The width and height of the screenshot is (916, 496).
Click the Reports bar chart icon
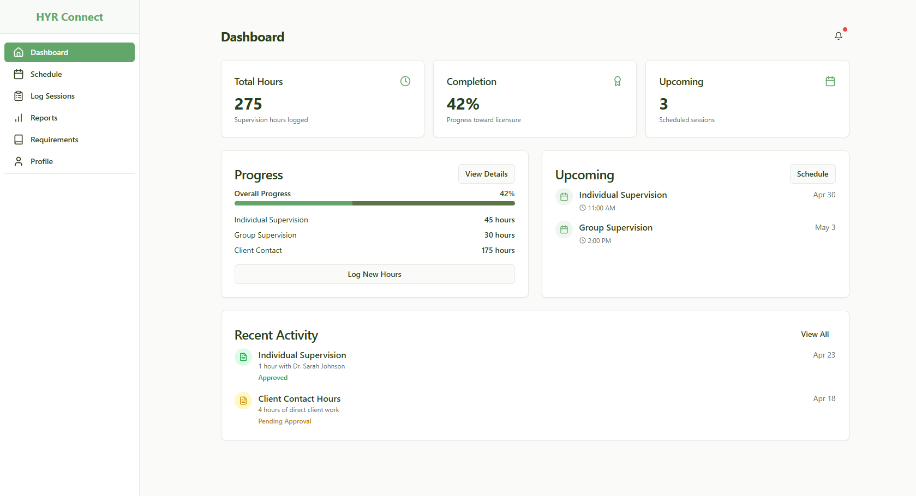click(19, 118)
